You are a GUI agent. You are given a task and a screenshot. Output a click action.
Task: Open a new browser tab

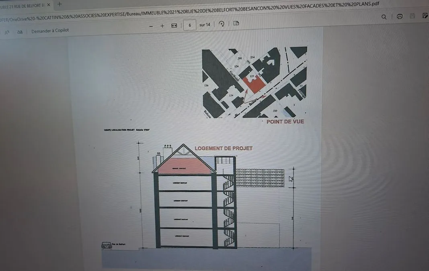coord(60,4)
